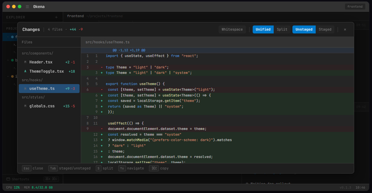
Task: Switch diff view to Split
Action: pos(282,29)
